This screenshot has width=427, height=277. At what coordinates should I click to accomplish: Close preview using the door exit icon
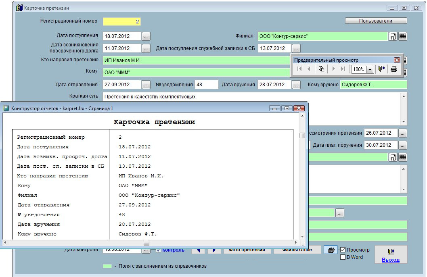tap(381, 69)
